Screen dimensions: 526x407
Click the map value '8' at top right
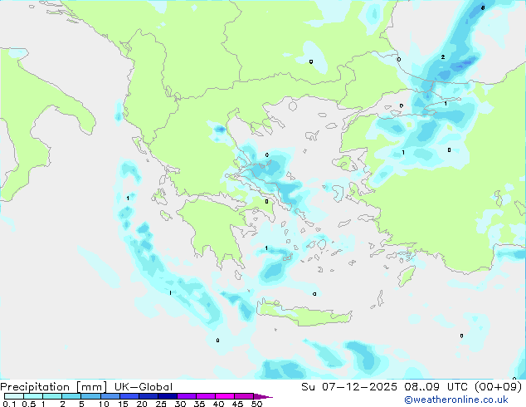point(483,7)
